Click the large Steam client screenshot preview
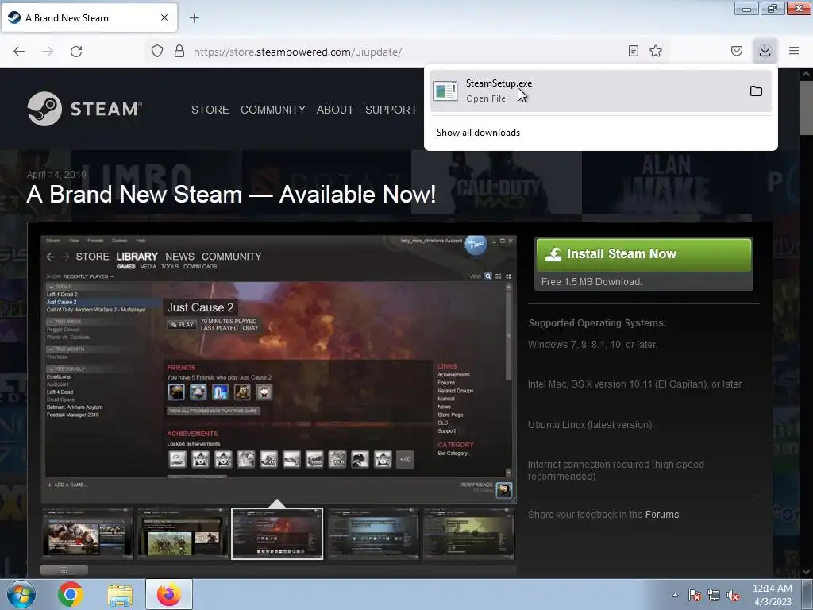This screenshot has height=610, width=813. tap(279, 369)
